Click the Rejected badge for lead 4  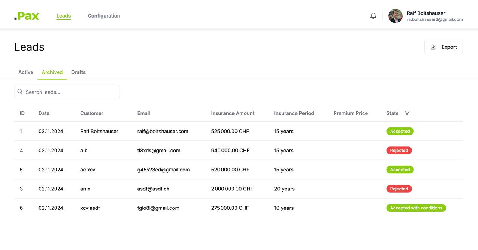(399, 151)
